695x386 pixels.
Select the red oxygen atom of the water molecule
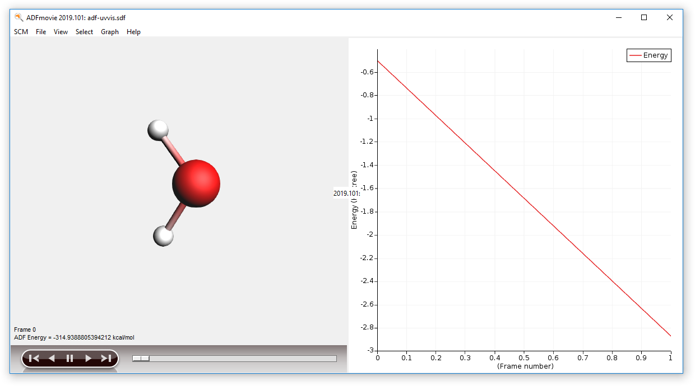pos(197,183)
